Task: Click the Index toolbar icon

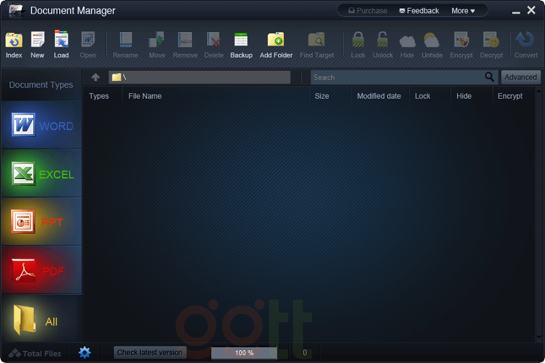Action: point(14,44)
